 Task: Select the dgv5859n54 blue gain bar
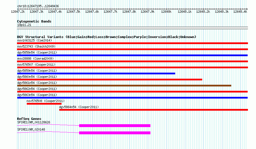(96, 73)
